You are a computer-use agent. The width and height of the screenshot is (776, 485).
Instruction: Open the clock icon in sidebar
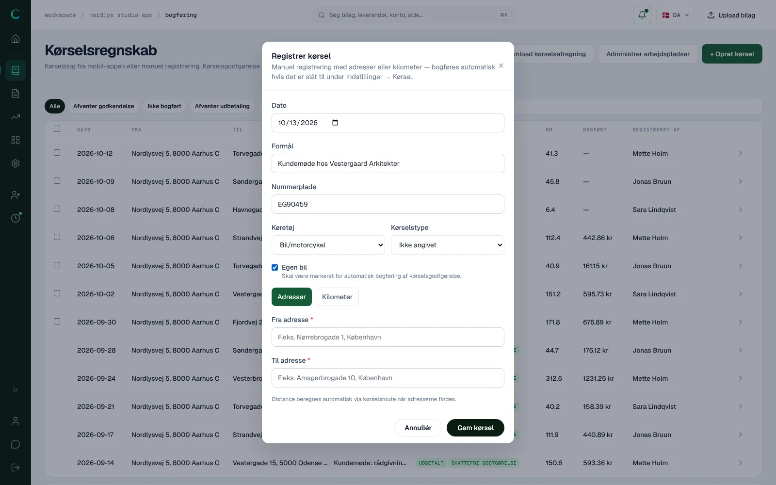(x=16, y=218)
